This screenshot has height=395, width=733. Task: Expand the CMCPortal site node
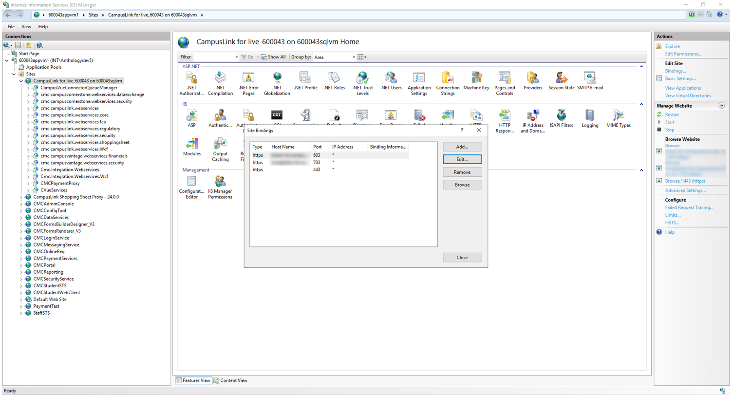21,265
